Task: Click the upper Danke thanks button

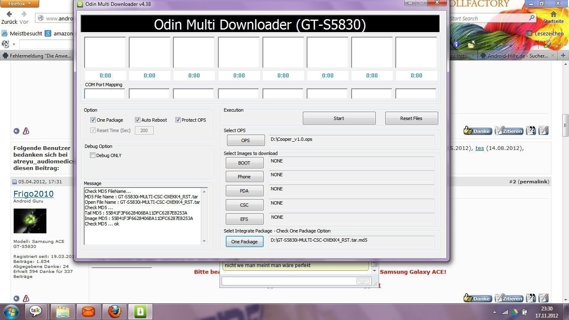Action: point(478,131)
